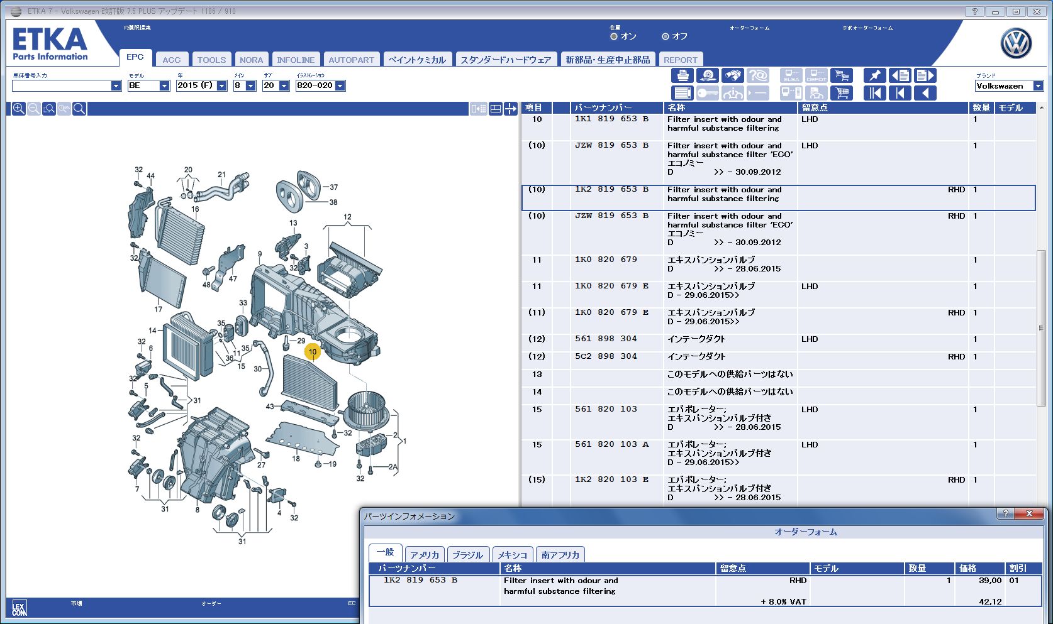1053x624 pixels.
Task: Select the アメリカ tab in parts info
Action: coord(425,555)
